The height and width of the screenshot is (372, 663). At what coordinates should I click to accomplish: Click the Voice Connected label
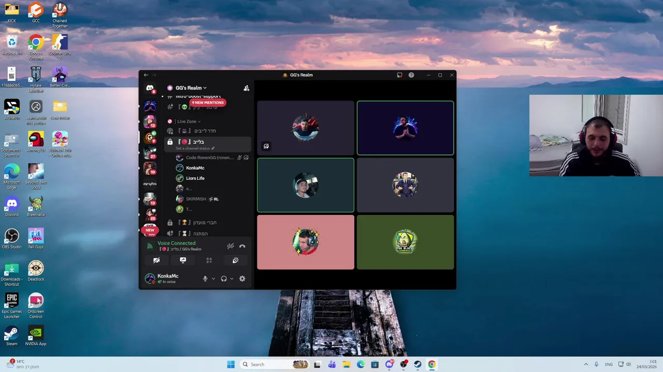177,243
